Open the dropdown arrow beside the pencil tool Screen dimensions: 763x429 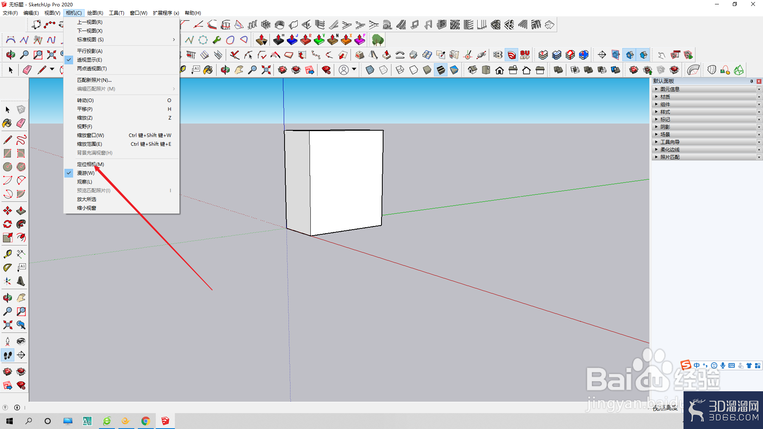[52, 70]
